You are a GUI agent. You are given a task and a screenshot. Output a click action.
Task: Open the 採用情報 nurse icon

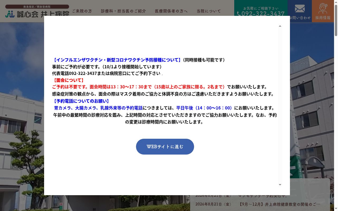click(323, 8)
